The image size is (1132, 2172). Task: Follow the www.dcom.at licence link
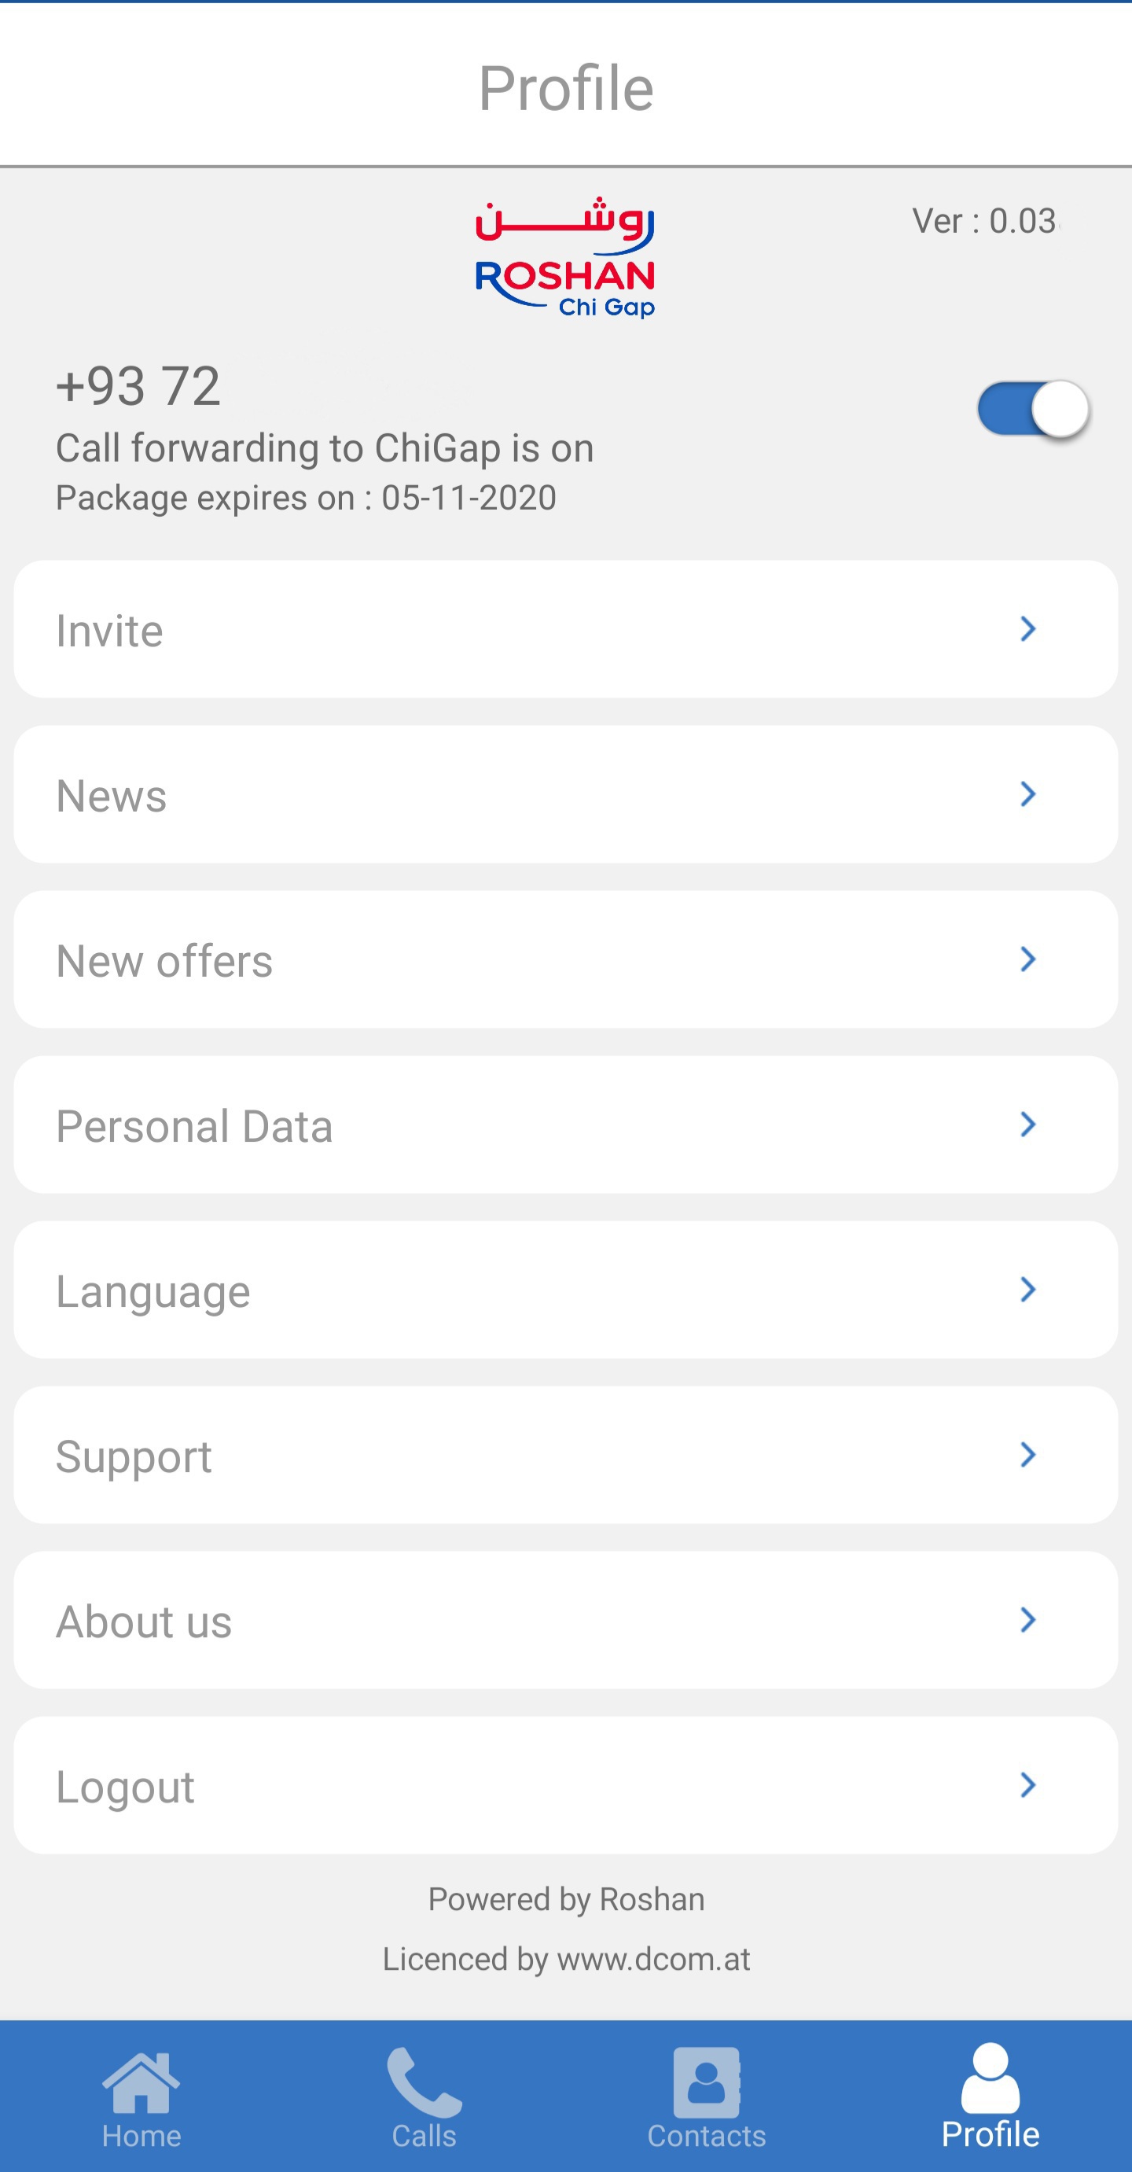(653, 1960)
